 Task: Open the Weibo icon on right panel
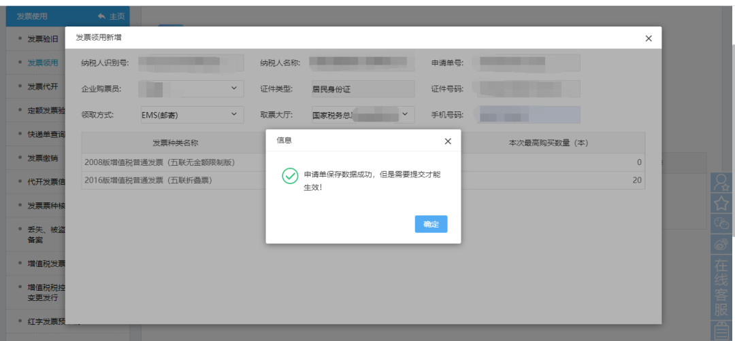[721, 243]
